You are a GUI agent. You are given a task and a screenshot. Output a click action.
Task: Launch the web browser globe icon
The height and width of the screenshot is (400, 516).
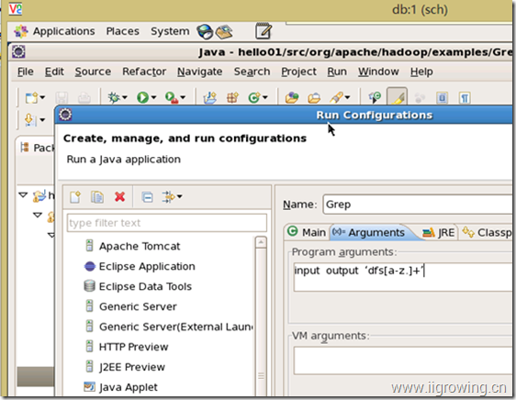(205, 32)
